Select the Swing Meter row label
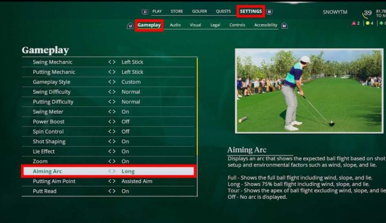386x223 pixels. pyautogui.click(x=48, y=111)
